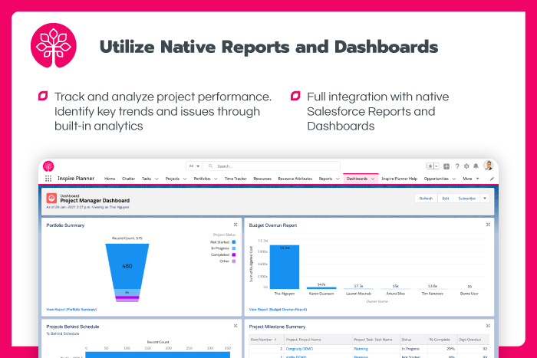Open the All search scope dropdown
Screen dimensions: 537x358
tap(194, 166)
